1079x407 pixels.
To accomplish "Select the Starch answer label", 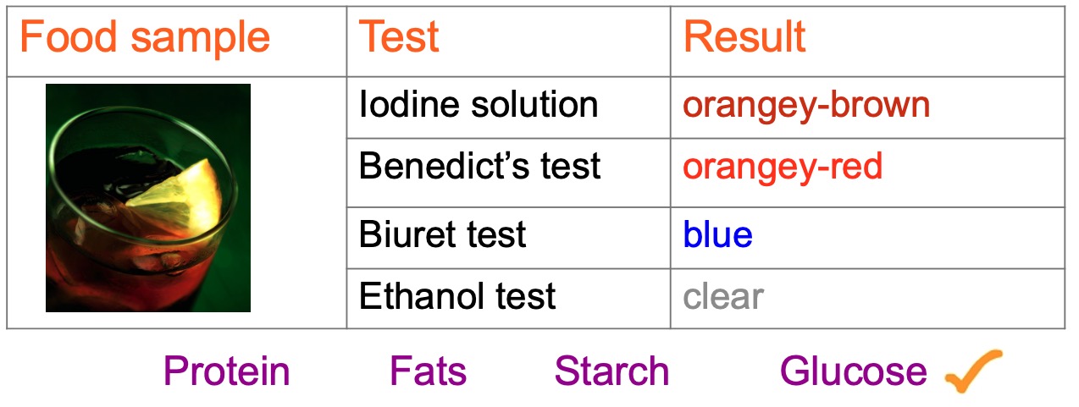I will point(611,372).
